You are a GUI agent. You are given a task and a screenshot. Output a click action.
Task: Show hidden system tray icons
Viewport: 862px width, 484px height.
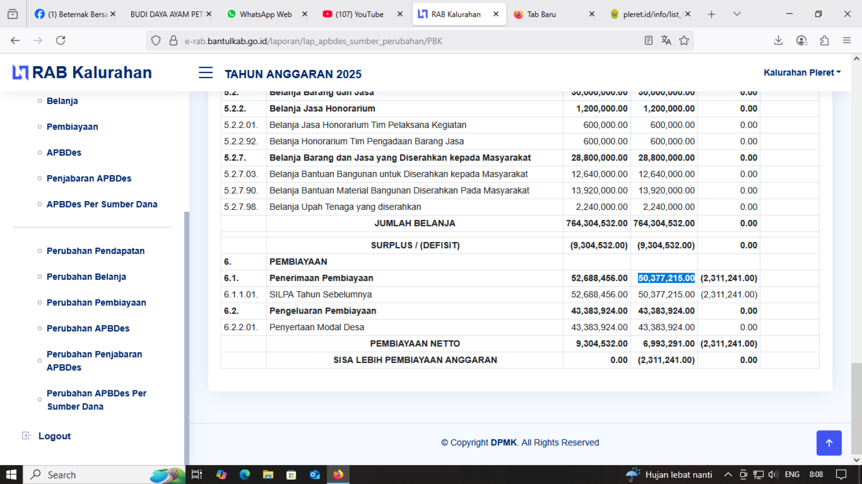pyautogui.click(x=727, y=474)
